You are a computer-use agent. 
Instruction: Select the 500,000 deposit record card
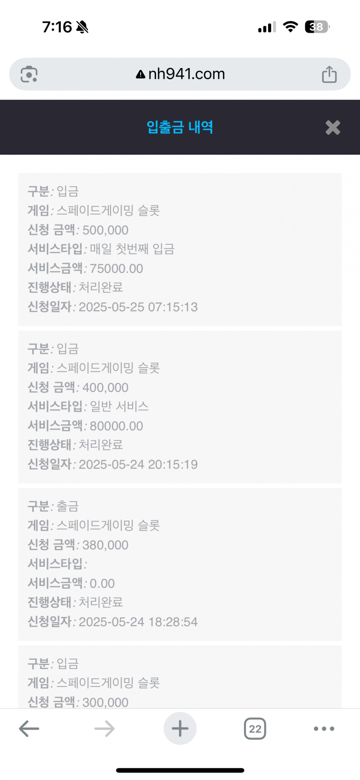(x=180, y=250)
